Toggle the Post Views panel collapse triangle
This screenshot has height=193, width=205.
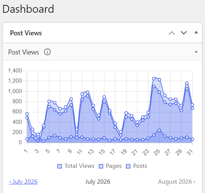click(196, 32)
